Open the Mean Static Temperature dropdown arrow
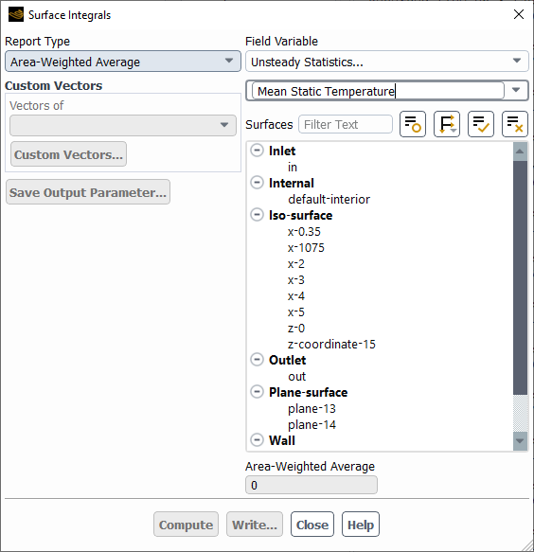The height and width of the screenshot is (552, 534). 516,91
